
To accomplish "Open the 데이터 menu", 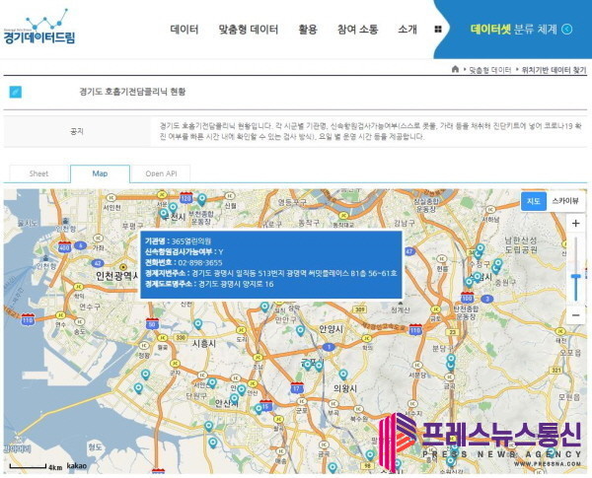I will tap(185, 30).
